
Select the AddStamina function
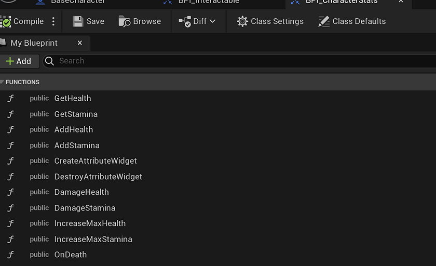[x=77, y=145]
